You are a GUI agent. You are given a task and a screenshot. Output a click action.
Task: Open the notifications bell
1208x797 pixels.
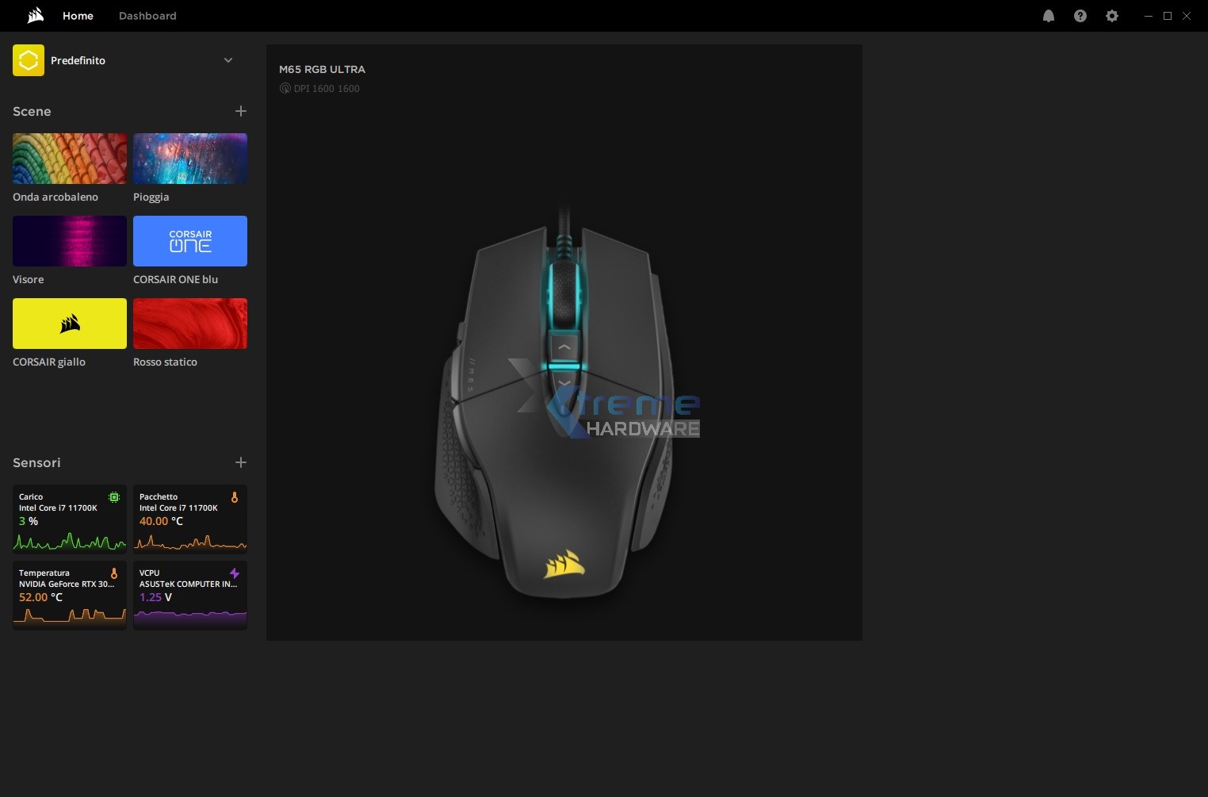pyautogui.click(x=1048, y=16)
